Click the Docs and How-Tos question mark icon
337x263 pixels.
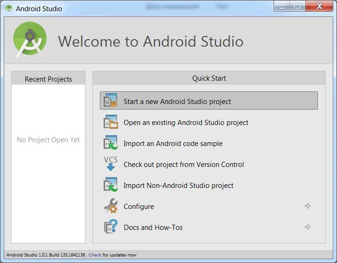click(x=111, y=227)
